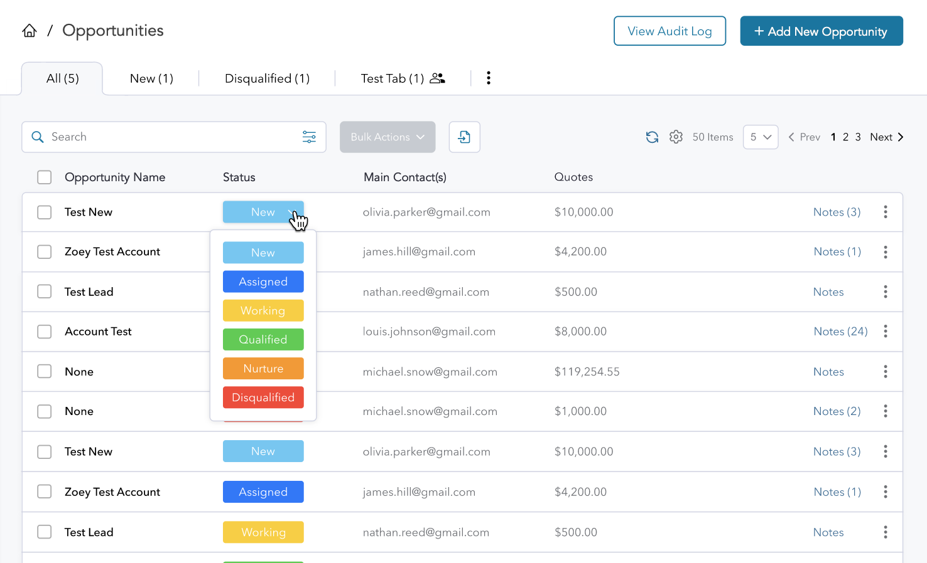Open row menu for second Test New row
Image resolution: width=927 pixels, height=563 pixels.
coord(886,451)
